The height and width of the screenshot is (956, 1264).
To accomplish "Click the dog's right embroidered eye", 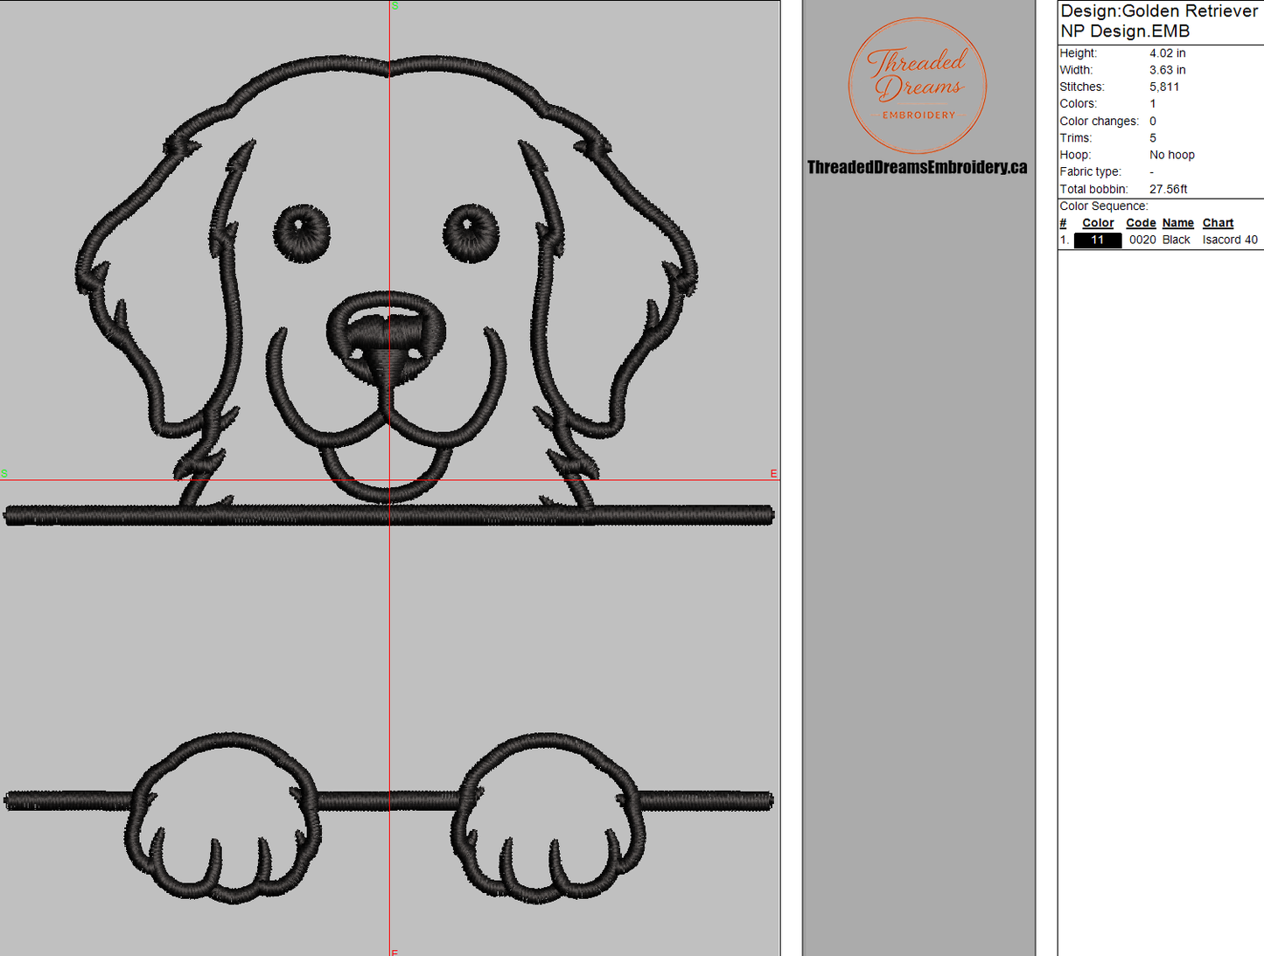I will tap(471, 233).
